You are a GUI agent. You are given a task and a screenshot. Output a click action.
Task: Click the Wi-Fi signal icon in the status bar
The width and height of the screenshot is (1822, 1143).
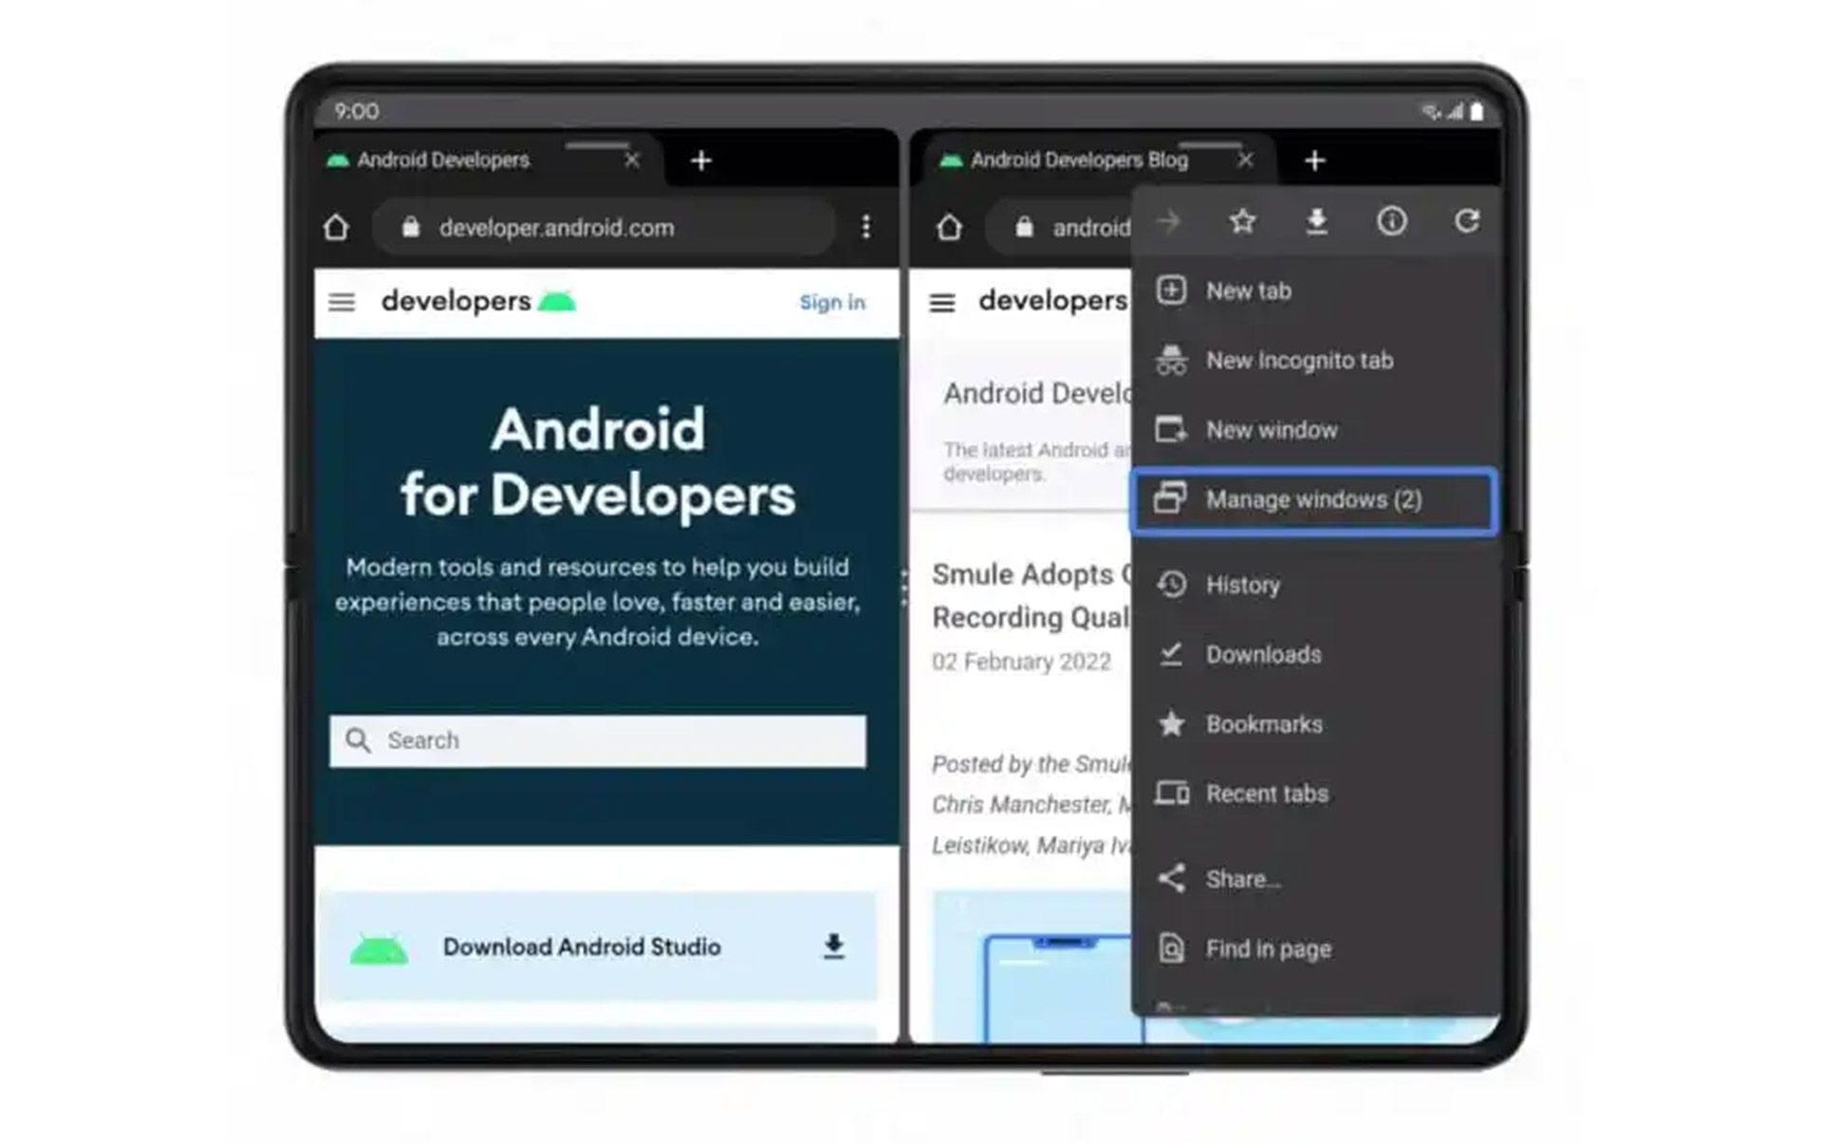1431,112
